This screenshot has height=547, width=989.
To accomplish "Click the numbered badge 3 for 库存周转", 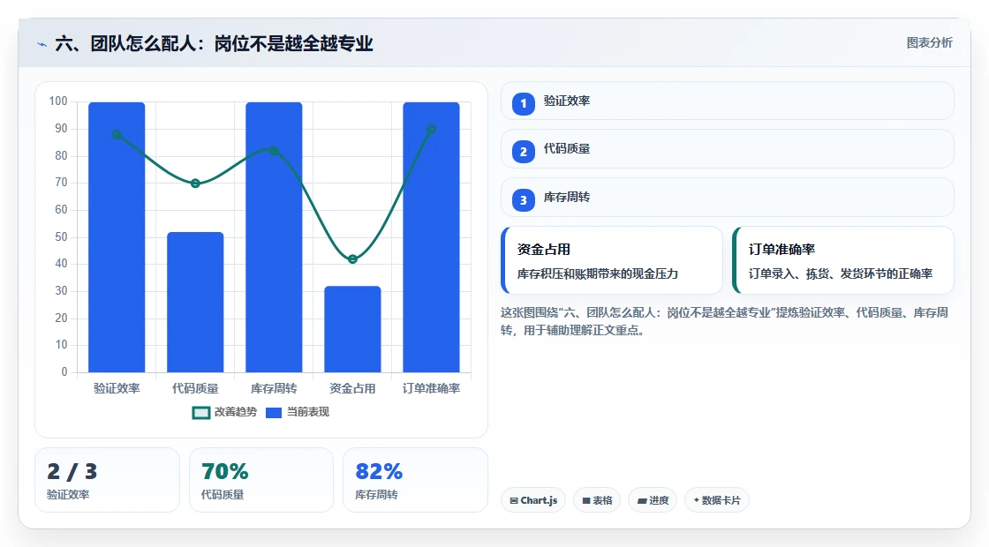I will pyautogui.click(x=523, y=200).
